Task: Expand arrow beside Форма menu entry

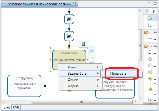Action: 98,86
